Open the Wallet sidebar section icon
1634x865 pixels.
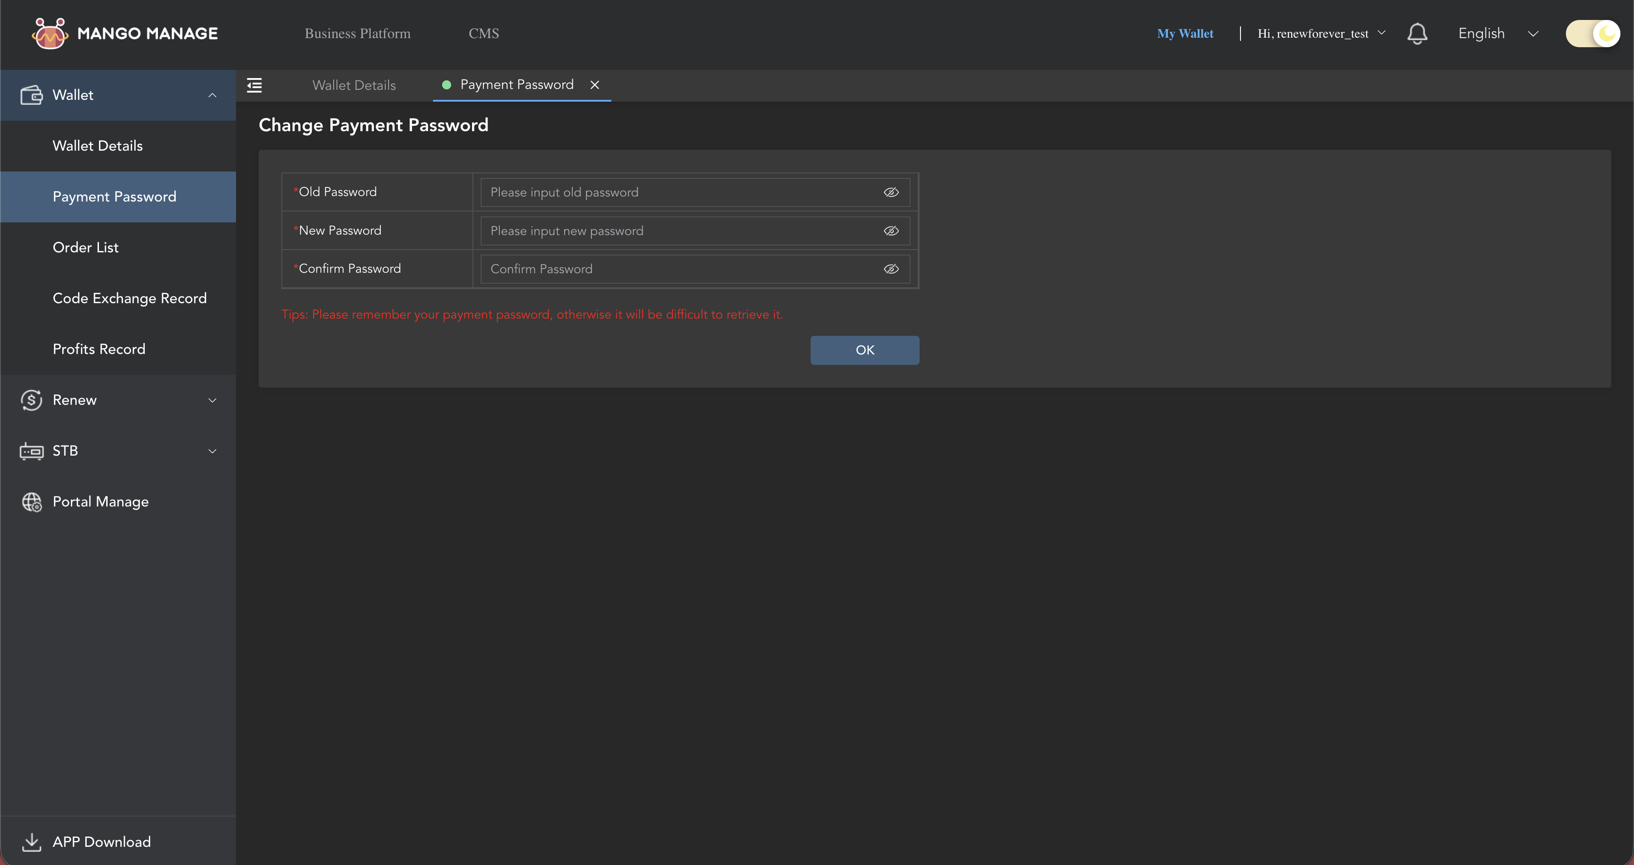[32, 94]
